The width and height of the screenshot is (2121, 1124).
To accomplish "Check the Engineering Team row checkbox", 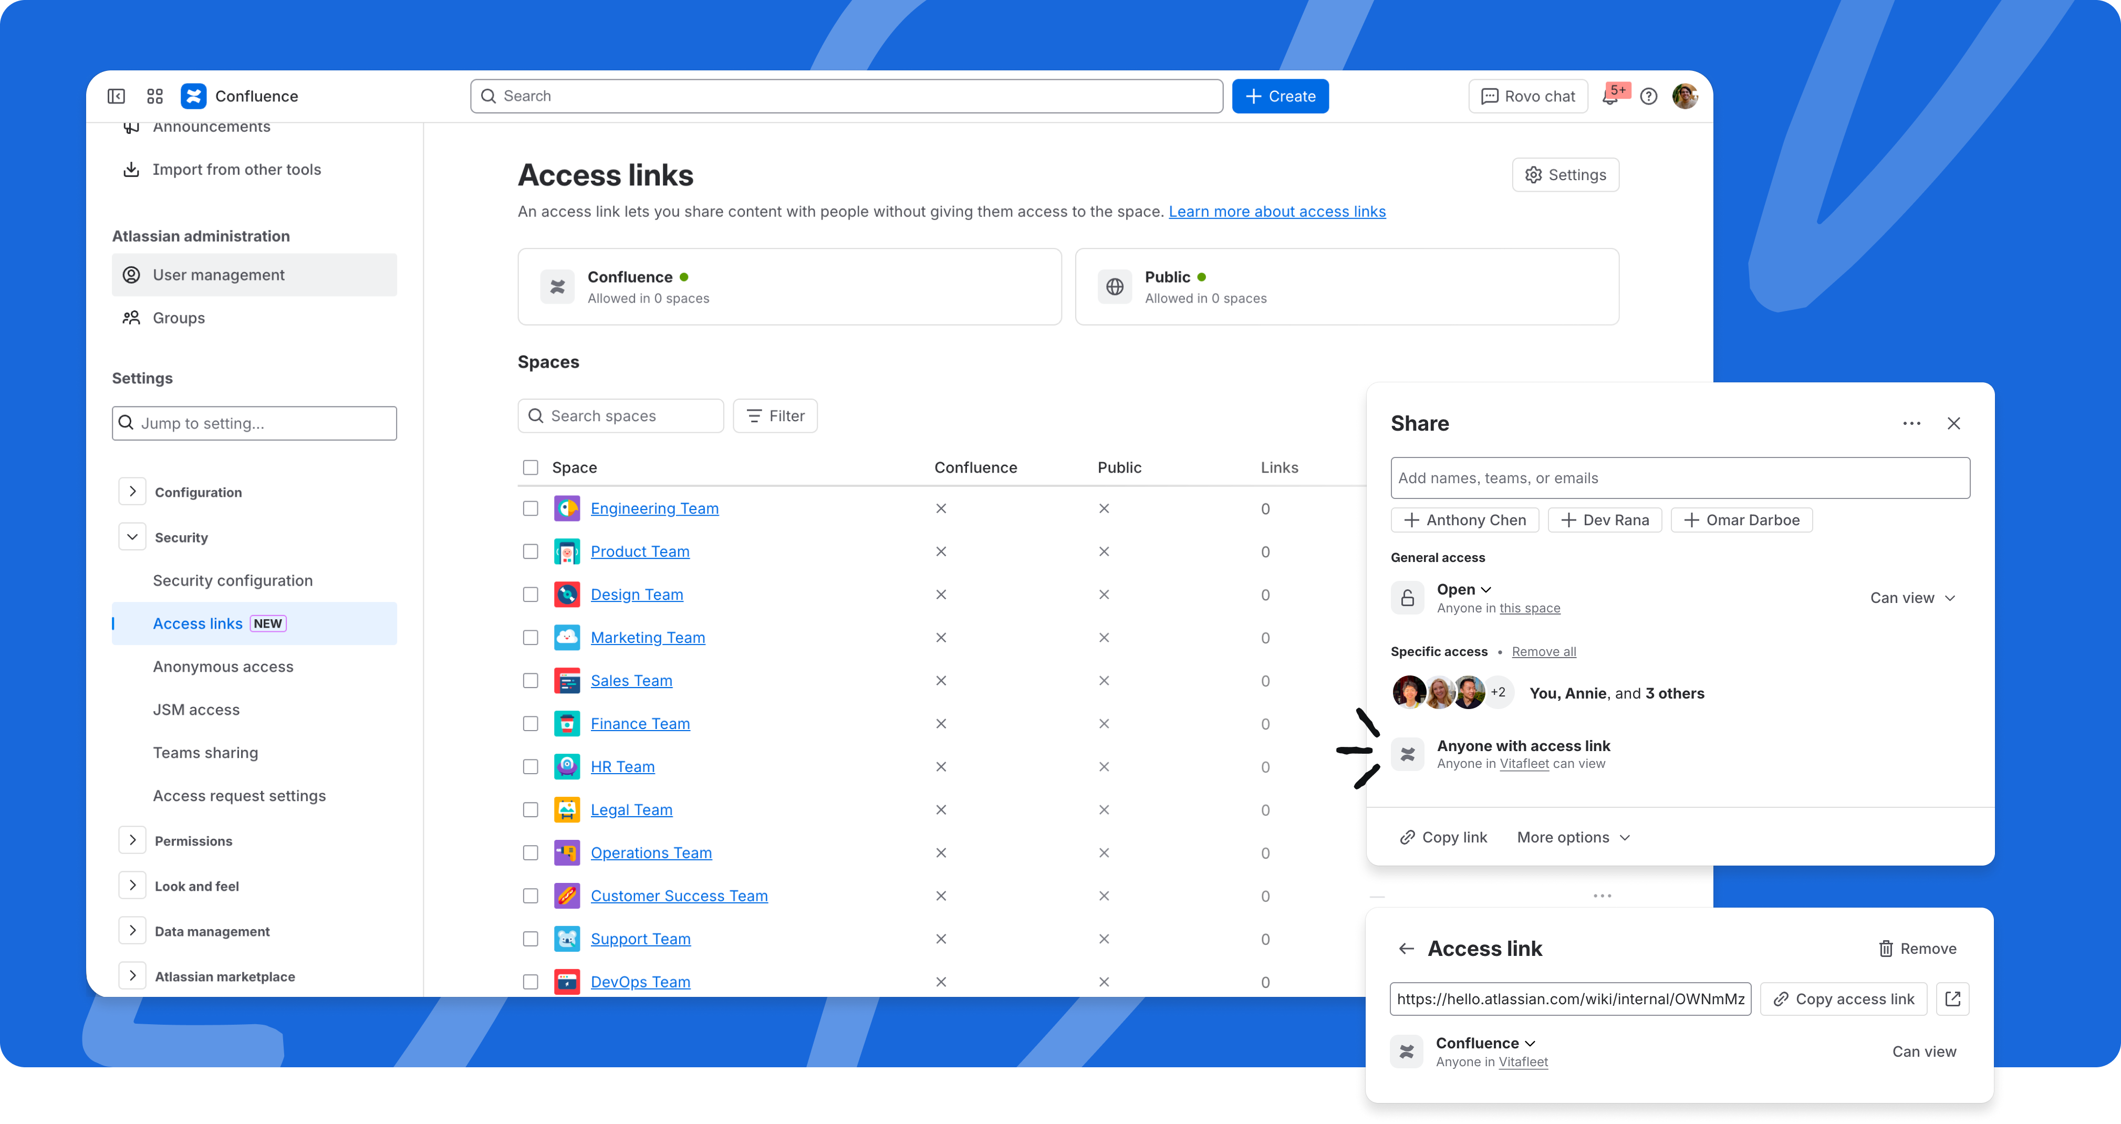I will click(531, 509).
